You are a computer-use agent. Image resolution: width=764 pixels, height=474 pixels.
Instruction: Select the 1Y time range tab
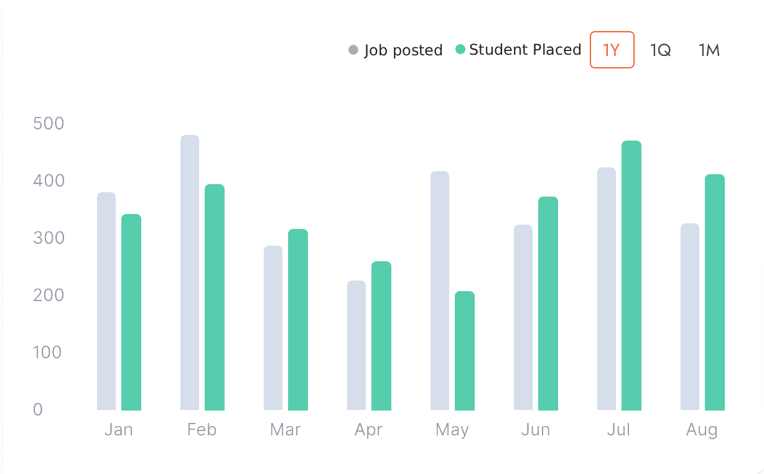coord(612,50)
